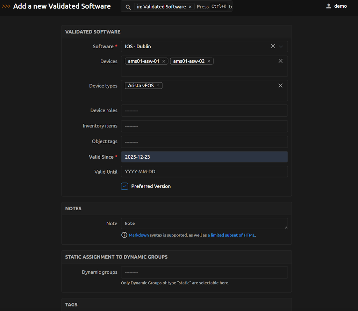Uncheck the Preferred Version checkbox
The width and height of the screenshot is (358, 311).
coord(125,186)
